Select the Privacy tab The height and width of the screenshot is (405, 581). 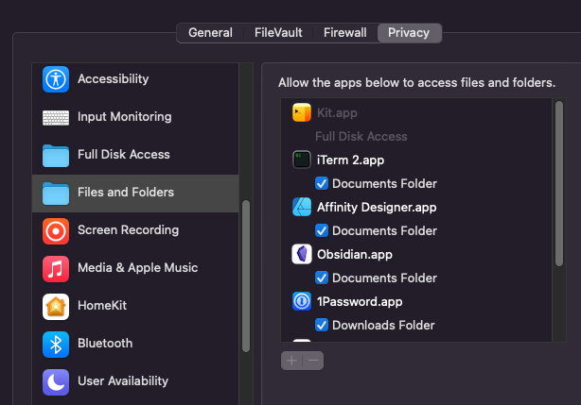tap(409, 33)
